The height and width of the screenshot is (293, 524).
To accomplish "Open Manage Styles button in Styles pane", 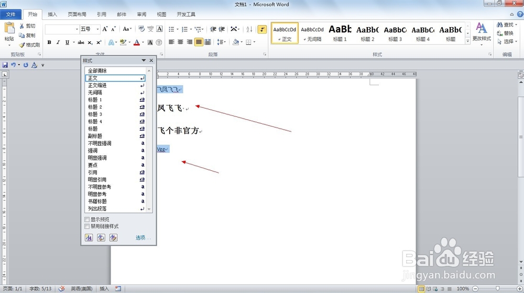I will point(113,238).
